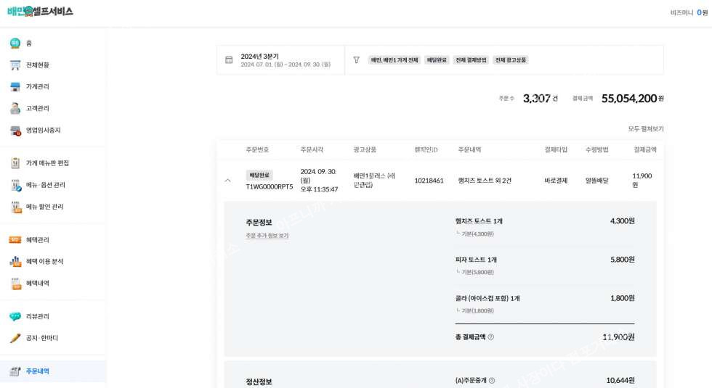Click the 혜택 이용 분석 chart icon
The height and width of the screenshot is (388, 712).
pyautogui.click(x=15, y=262)
